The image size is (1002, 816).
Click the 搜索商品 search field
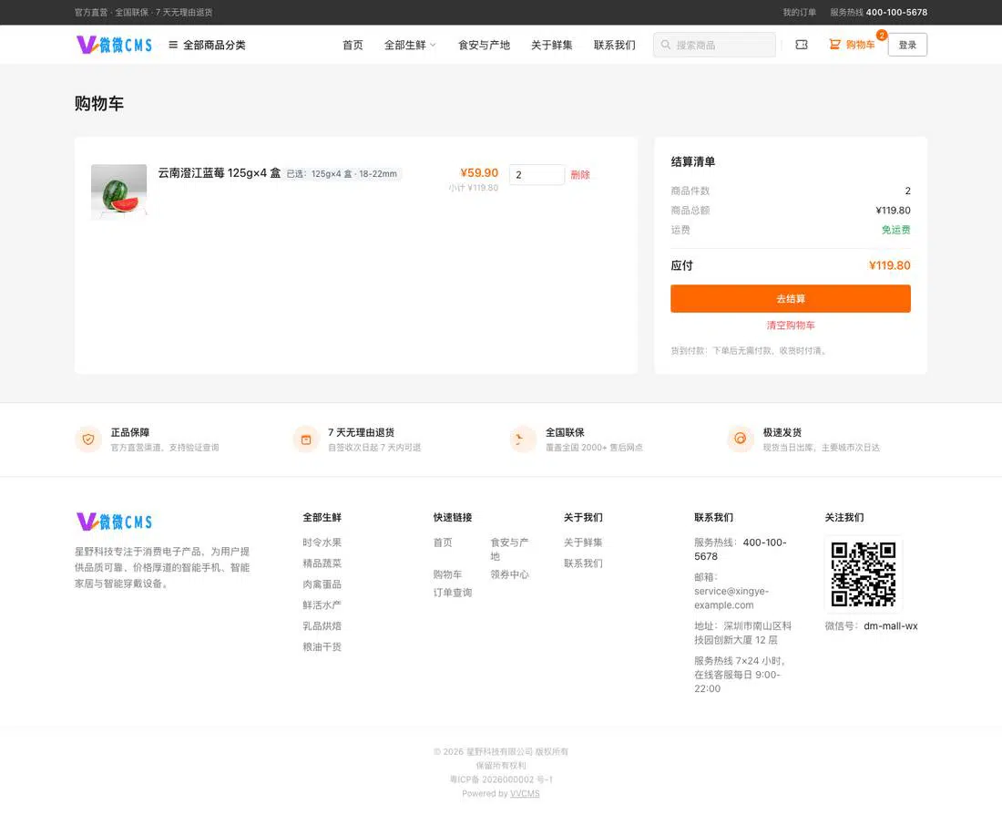[714, 45]
